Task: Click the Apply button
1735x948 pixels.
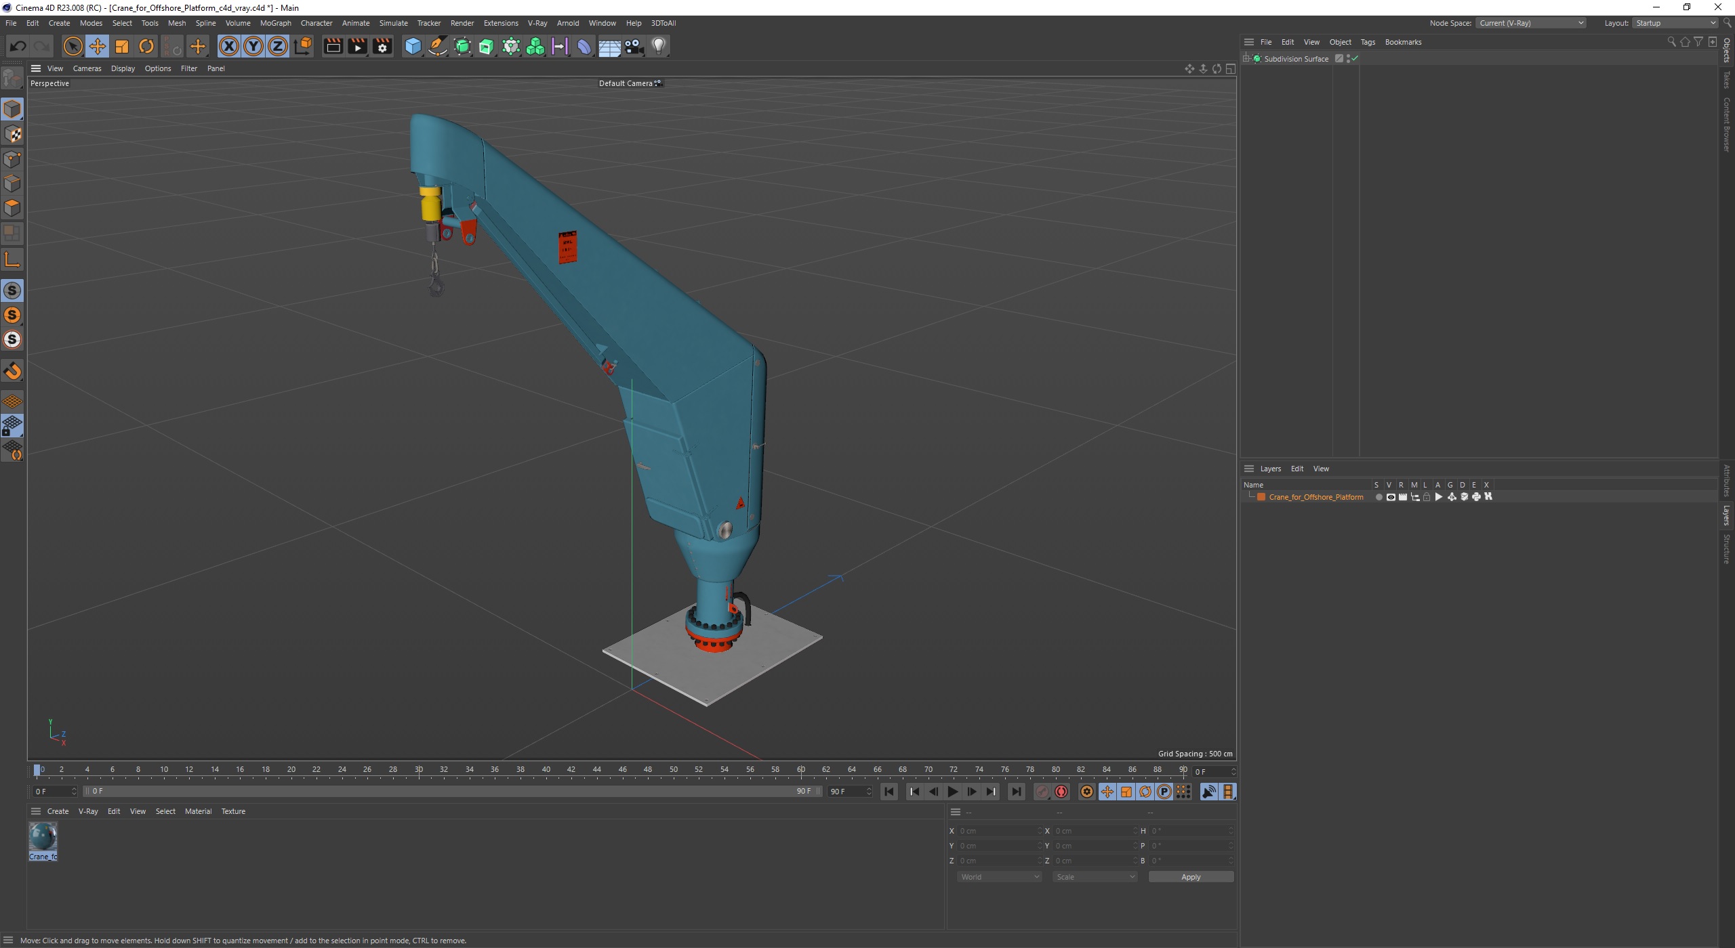Action: click(1190, 877)
